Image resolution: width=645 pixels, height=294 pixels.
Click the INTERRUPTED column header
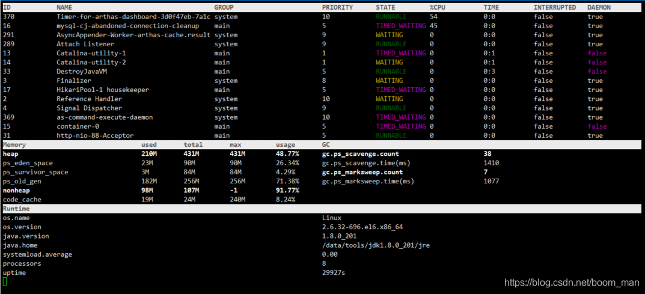click(555, 7)
